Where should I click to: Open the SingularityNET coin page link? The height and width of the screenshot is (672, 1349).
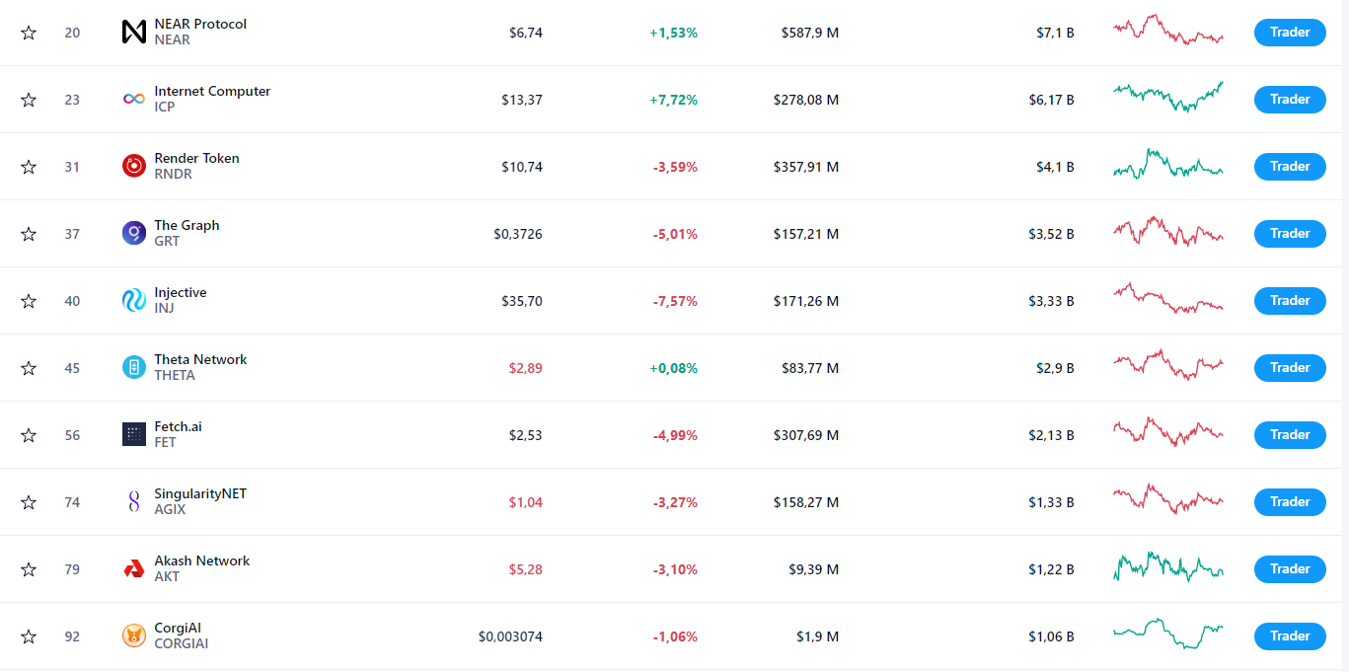[200, 493]
